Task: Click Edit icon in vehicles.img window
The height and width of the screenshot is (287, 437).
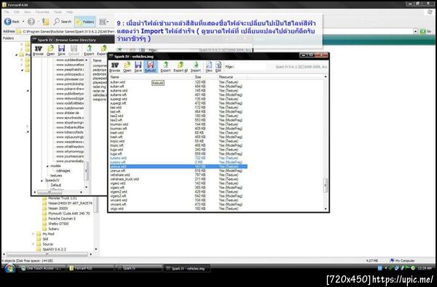Action: 219,67
